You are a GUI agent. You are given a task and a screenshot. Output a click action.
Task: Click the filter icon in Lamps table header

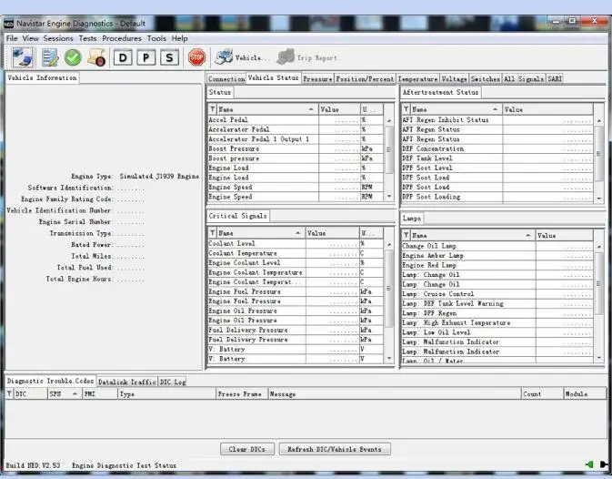(x=406, y=235)
